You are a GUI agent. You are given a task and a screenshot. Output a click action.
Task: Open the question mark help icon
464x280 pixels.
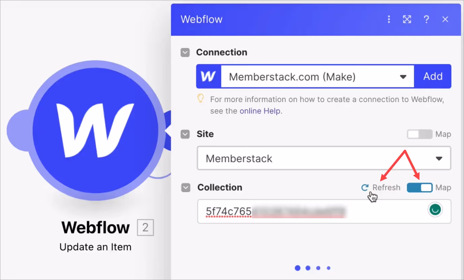(x=426, y=19)
